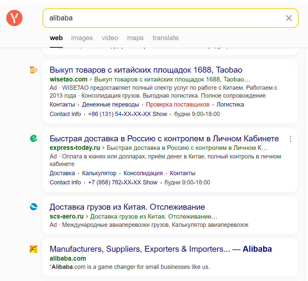Clear the search field with the X icon
The image size is (308, 281).
point(289,18)
